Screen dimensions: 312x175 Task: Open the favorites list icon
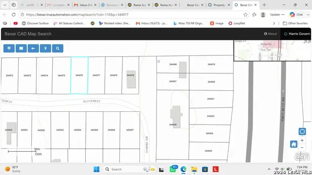[x=254, y=15]
